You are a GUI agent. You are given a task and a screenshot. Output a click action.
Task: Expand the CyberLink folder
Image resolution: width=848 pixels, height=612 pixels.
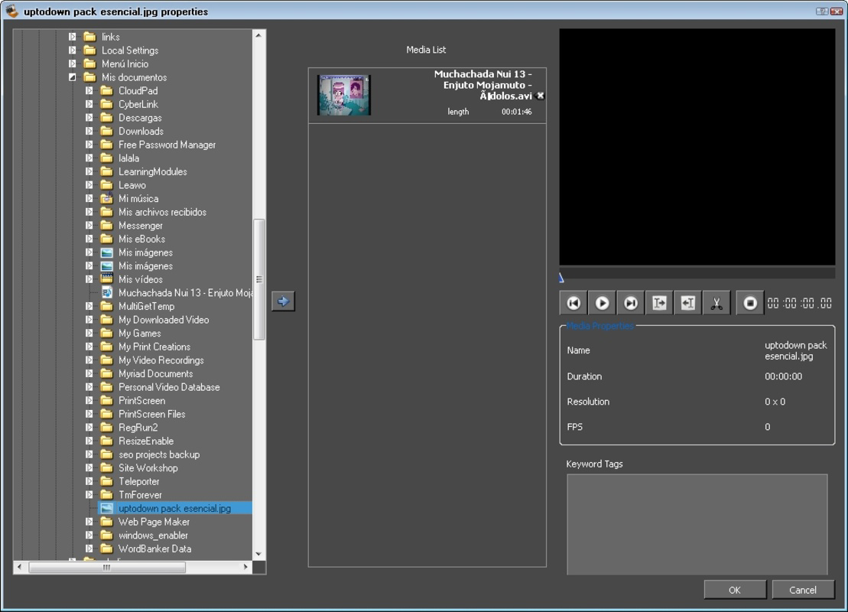[x=89, y=105]
